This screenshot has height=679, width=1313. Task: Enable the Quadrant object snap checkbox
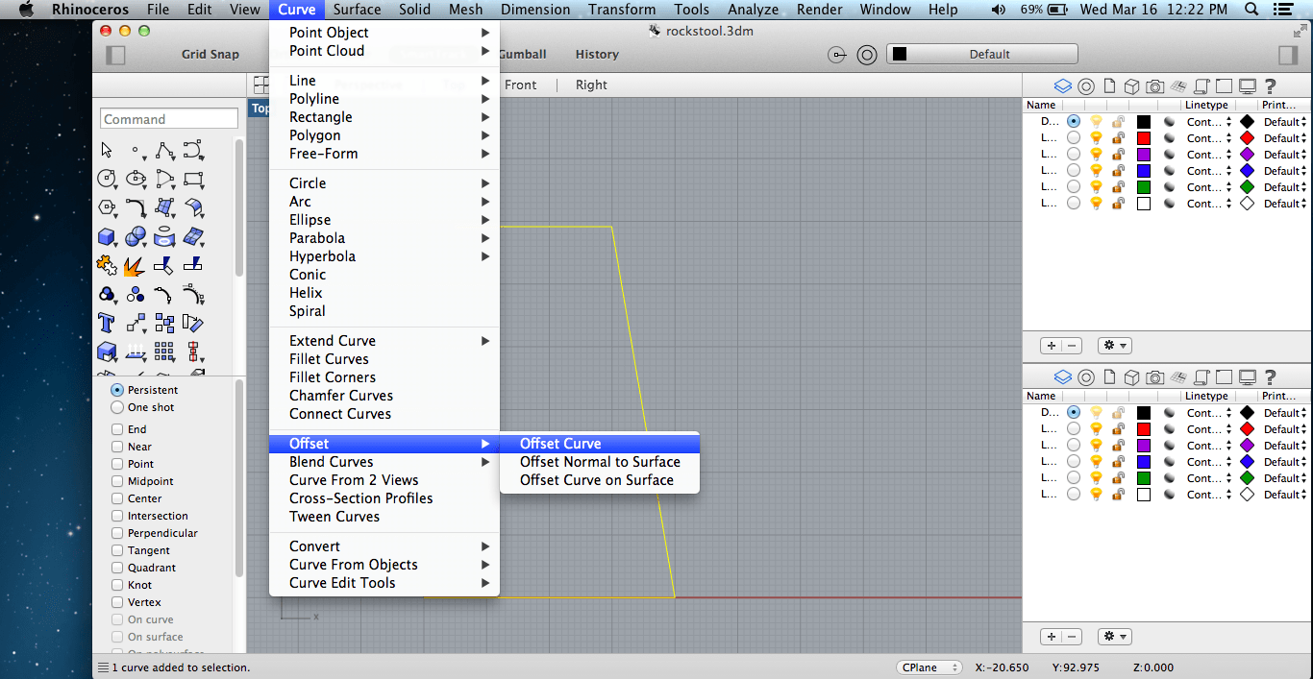[x=117, y=568]
